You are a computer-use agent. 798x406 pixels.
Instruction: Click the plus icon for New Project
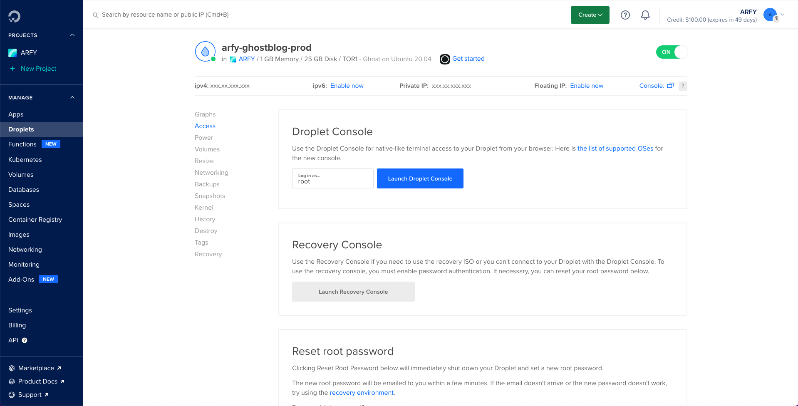pyautogui.click(x=12, y=69)
